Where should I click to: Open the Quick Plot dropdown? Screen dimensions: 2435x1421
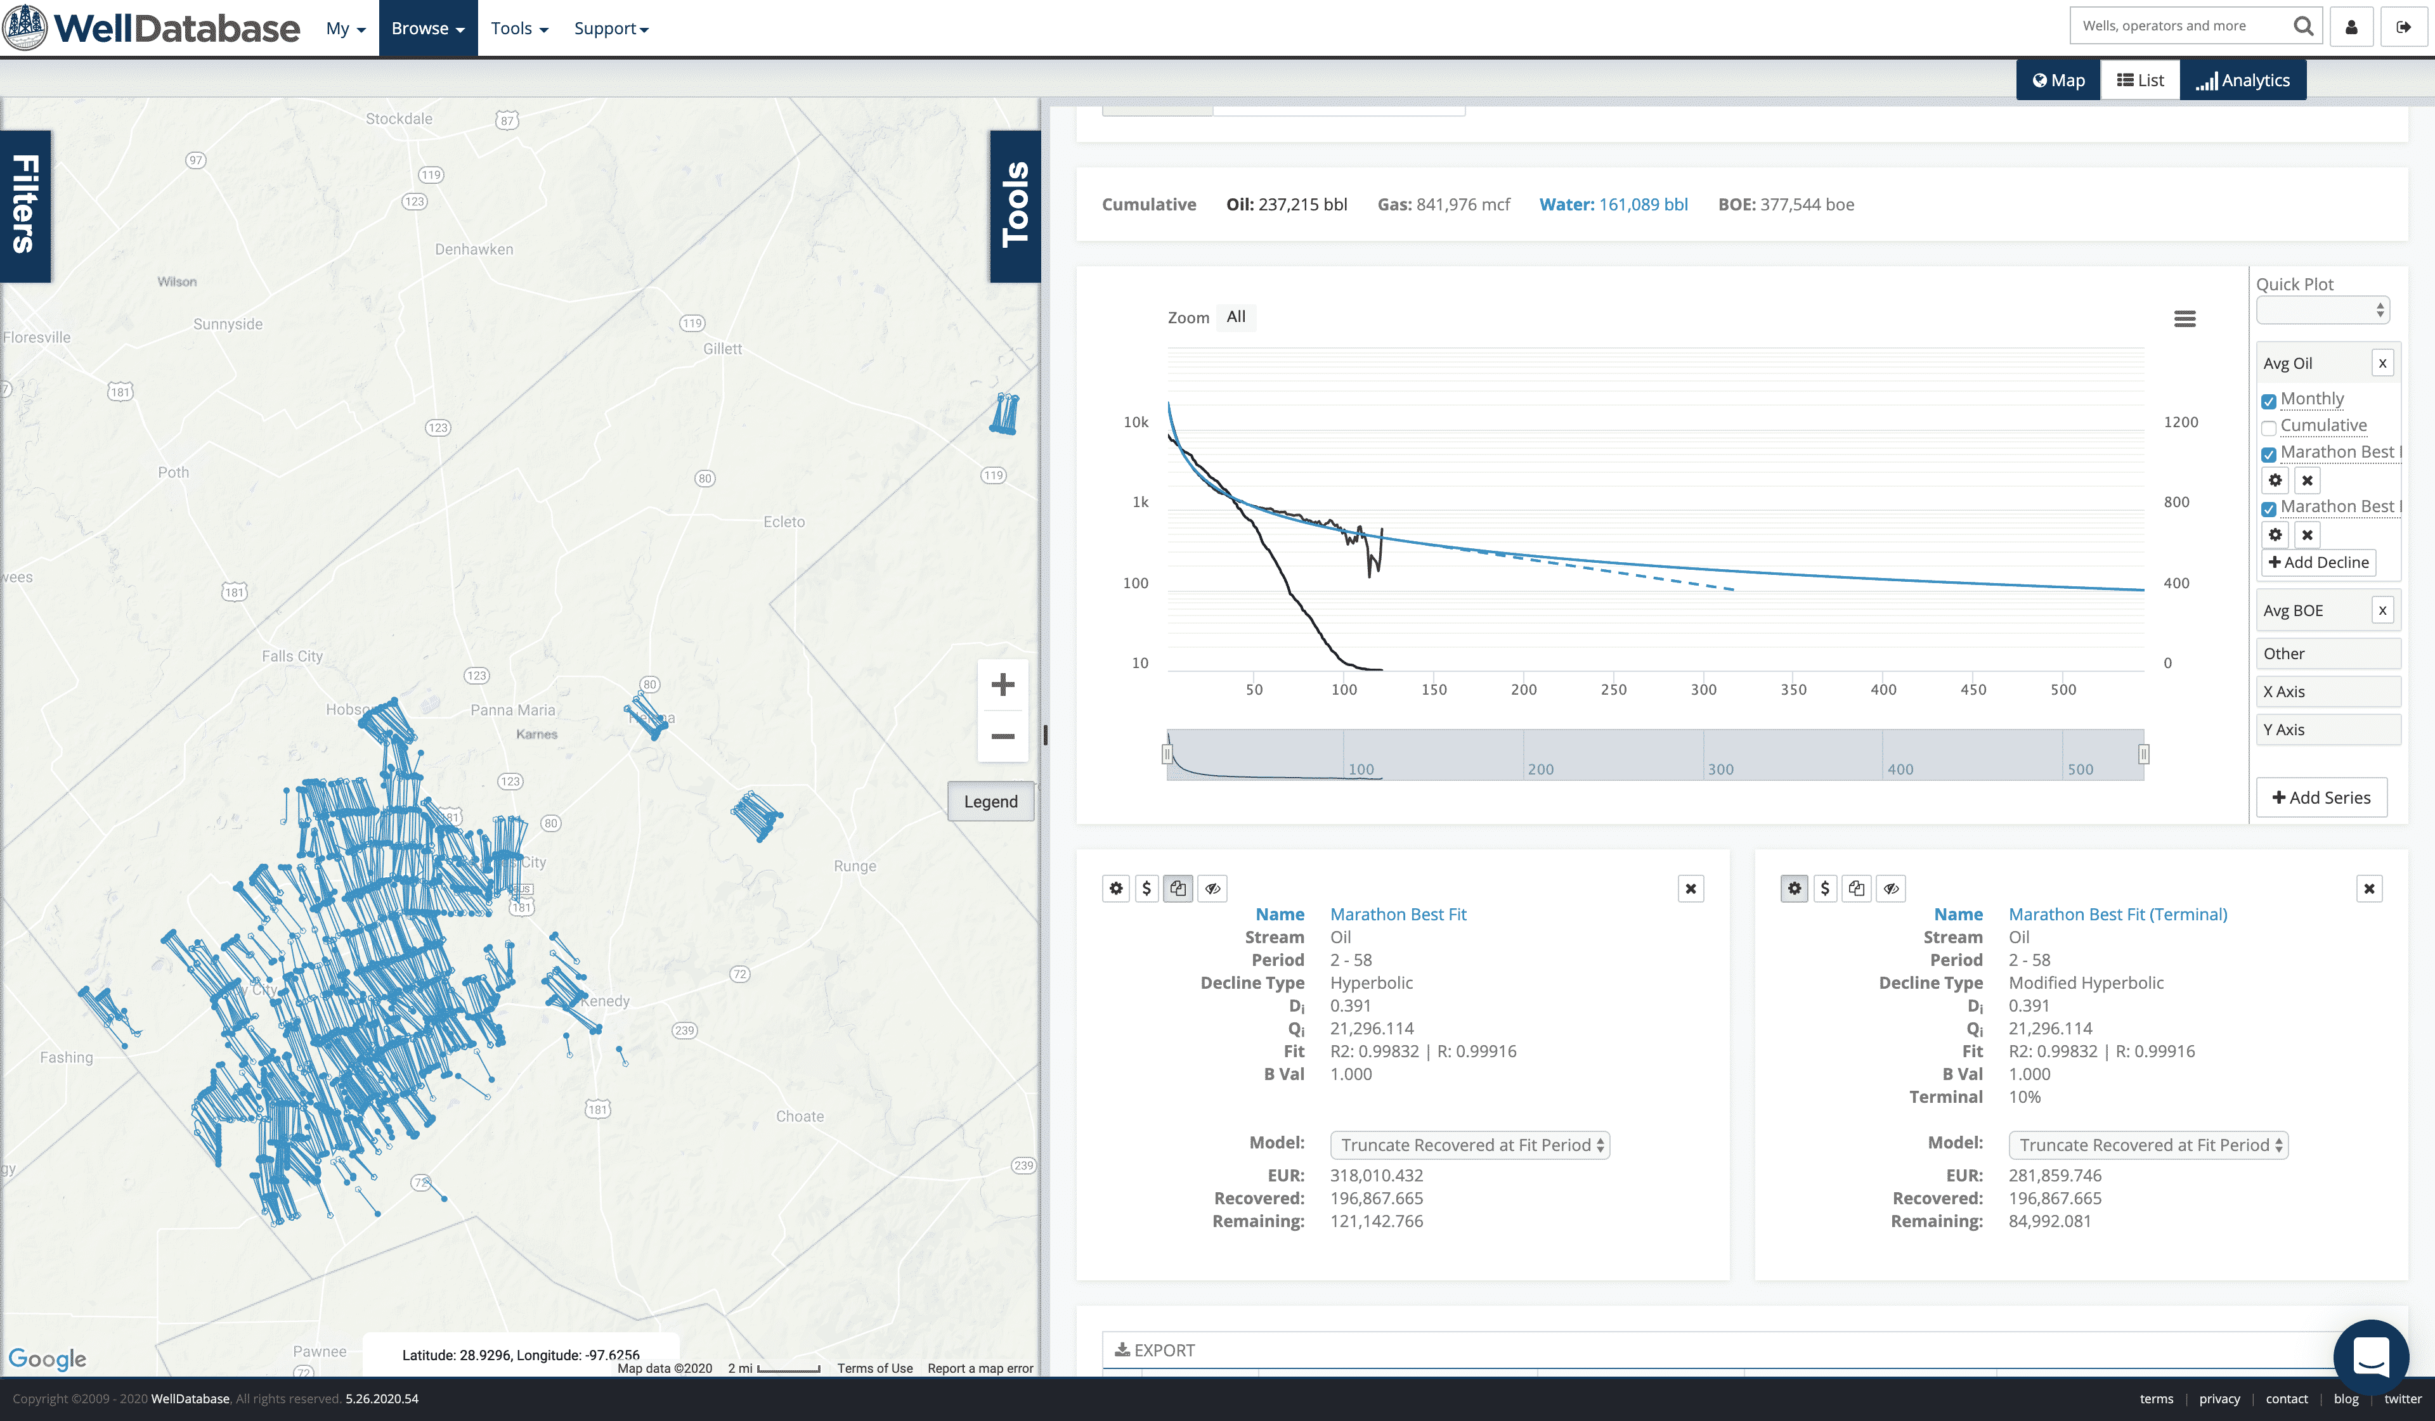tap(2322, 311)
